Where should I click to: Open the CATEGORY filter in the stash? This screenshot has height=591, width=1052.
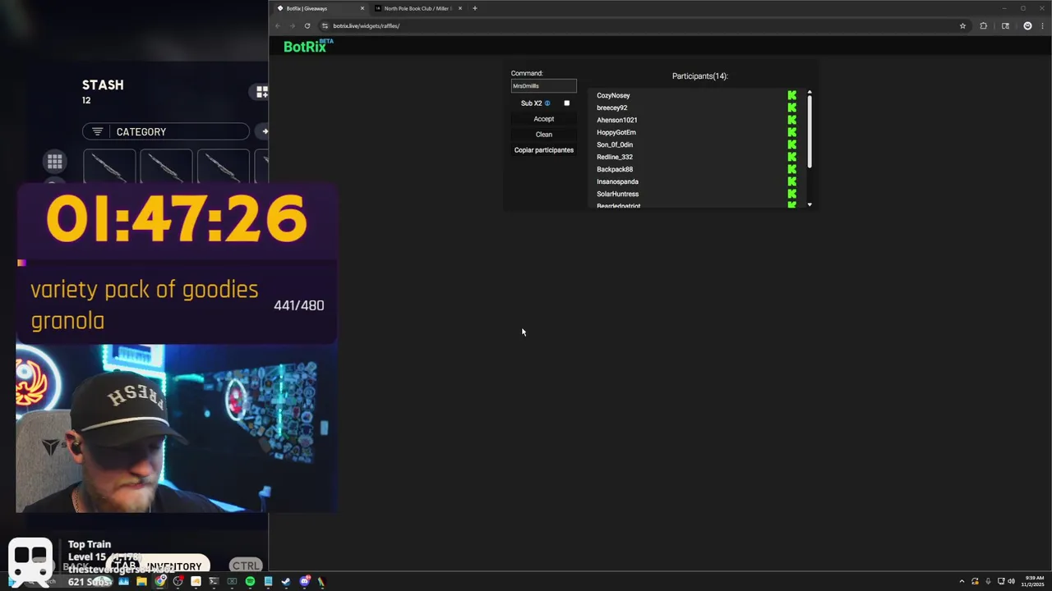pyautogui.click(x=166, y=131)
